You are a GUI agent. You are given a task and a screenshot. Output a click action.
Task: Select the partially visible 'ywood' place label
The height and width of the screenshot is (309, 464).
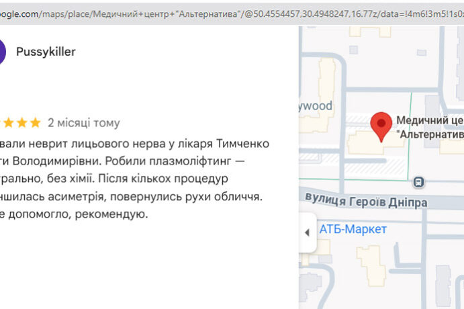[x=316, y=106]
